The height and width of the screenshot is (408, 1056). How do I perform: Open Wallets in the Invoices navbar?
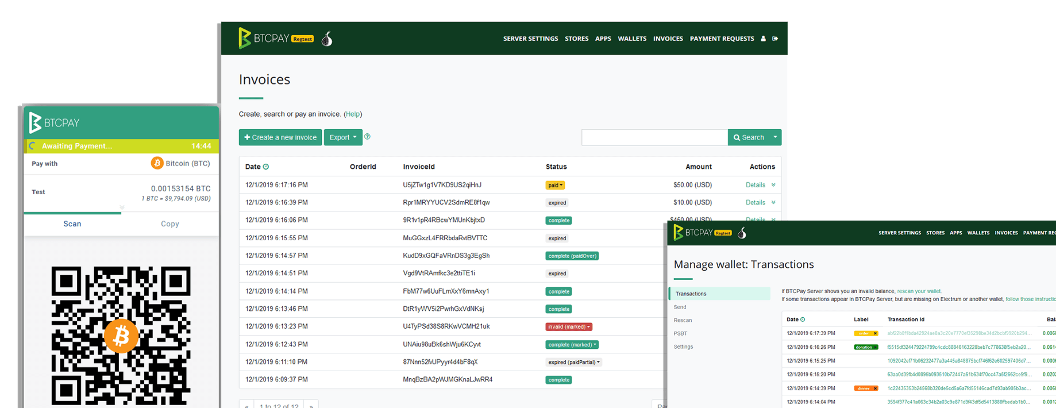[632, 39]
